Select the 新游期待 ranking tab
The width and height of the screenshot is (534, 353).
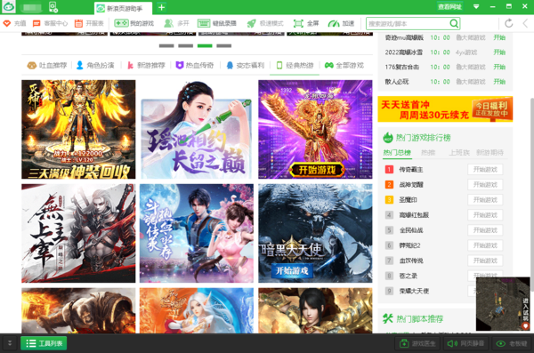point(489,153)
